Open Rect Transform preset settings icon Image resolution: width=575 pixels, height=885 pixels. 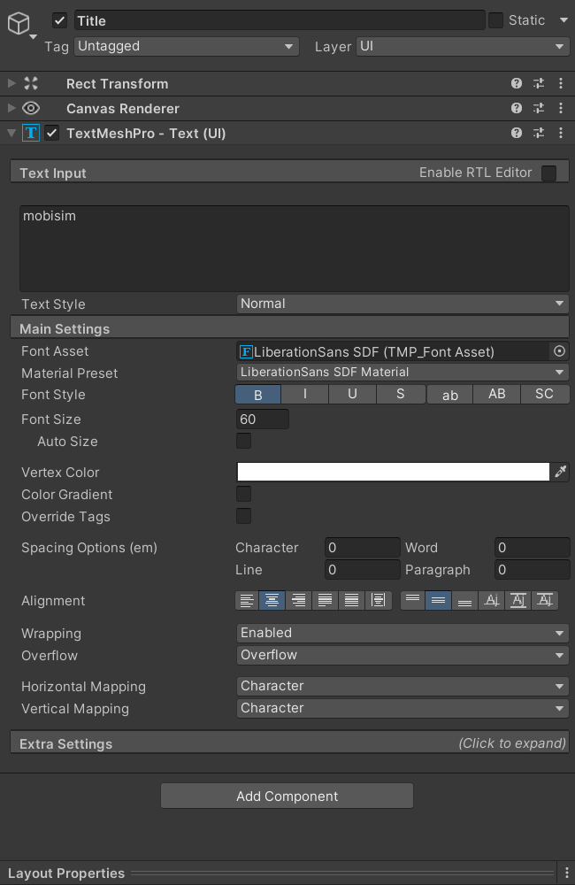pyautogui.click(x=539, y=83)
